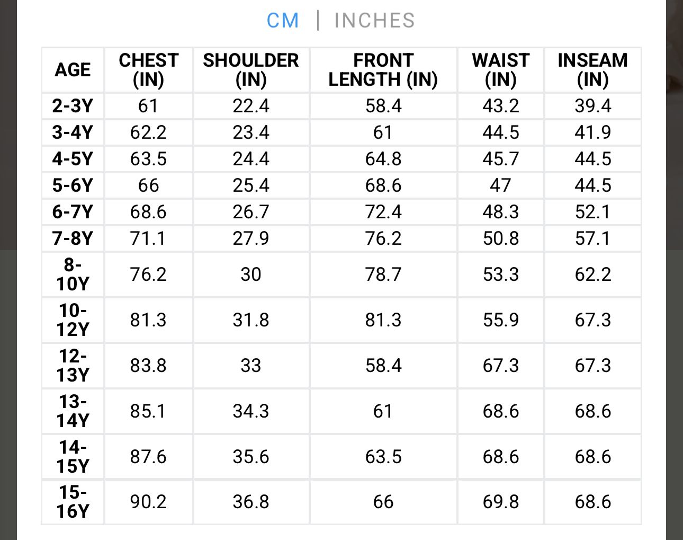Click the INSEAM (IN) column header

click(592, 70)
